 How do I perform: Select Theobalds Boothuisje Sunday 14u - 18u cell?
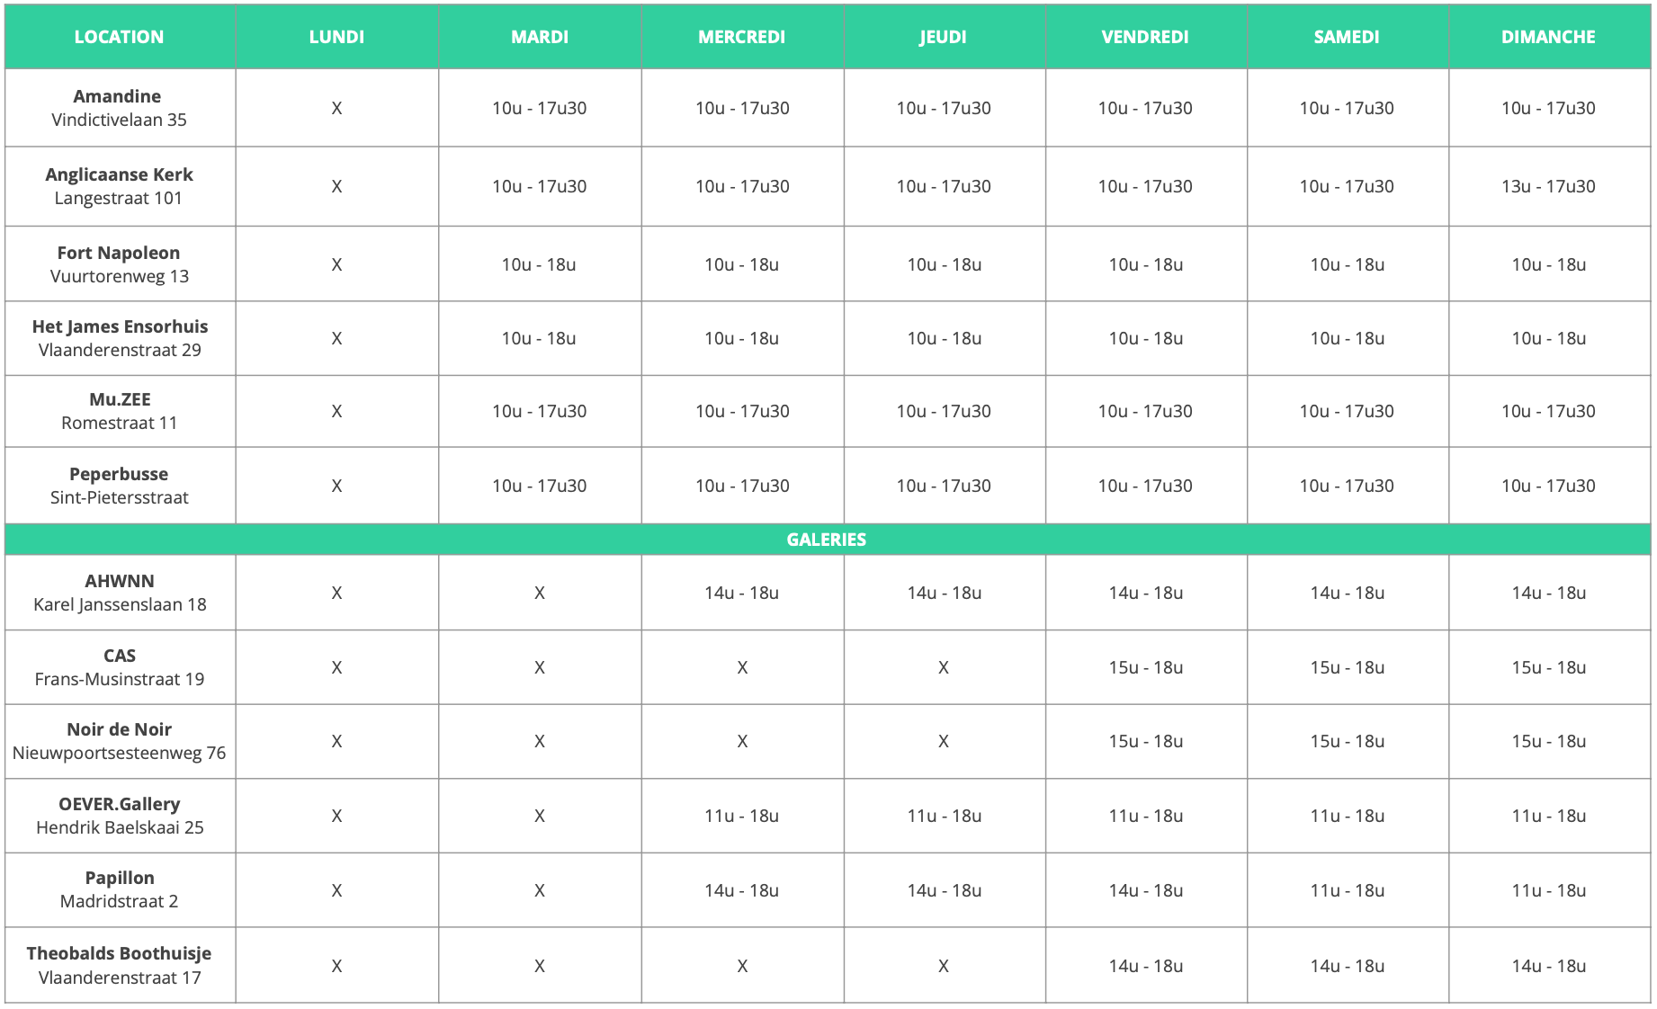coord(1549,966)
